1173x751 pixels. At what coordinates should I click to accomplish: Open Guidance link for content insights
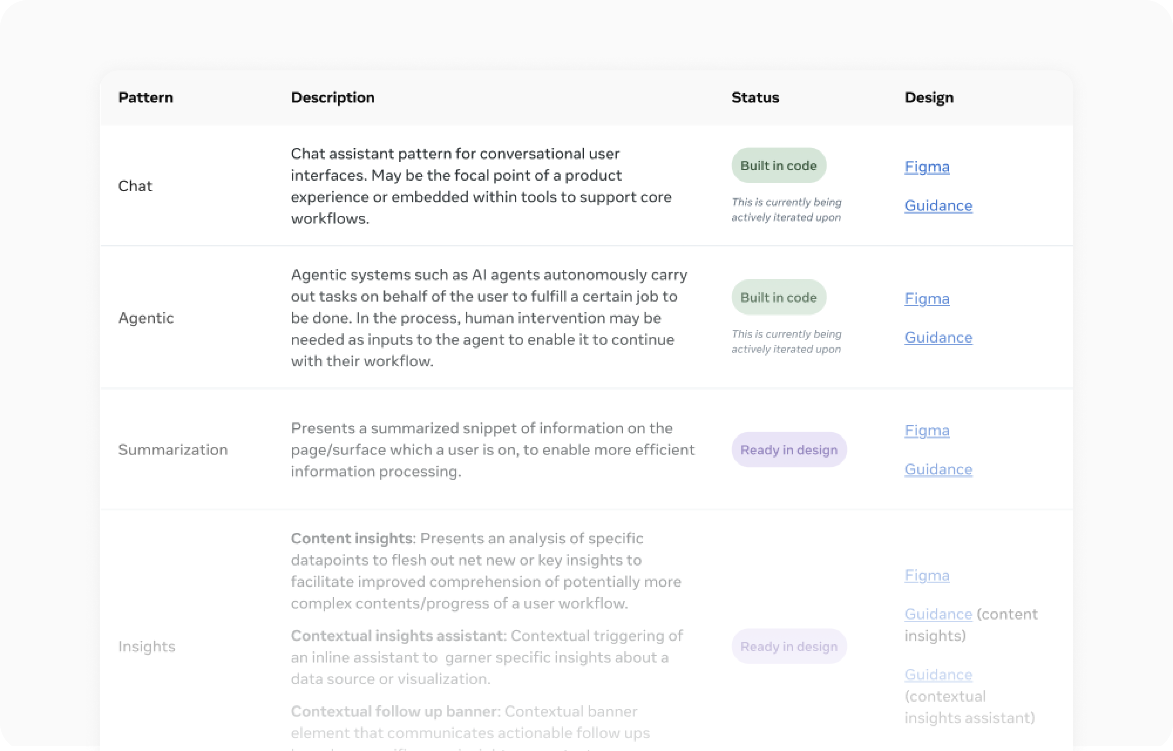coord(938,614)
